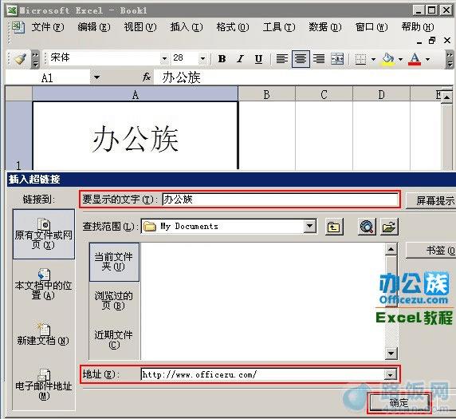Click the Insert Function fx icon

point(146,77)
